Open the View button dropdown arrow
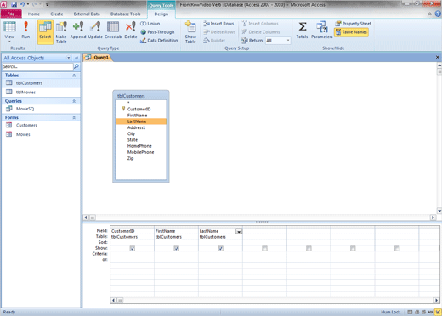This screenshot has height=316, width=442. [9, 42]
